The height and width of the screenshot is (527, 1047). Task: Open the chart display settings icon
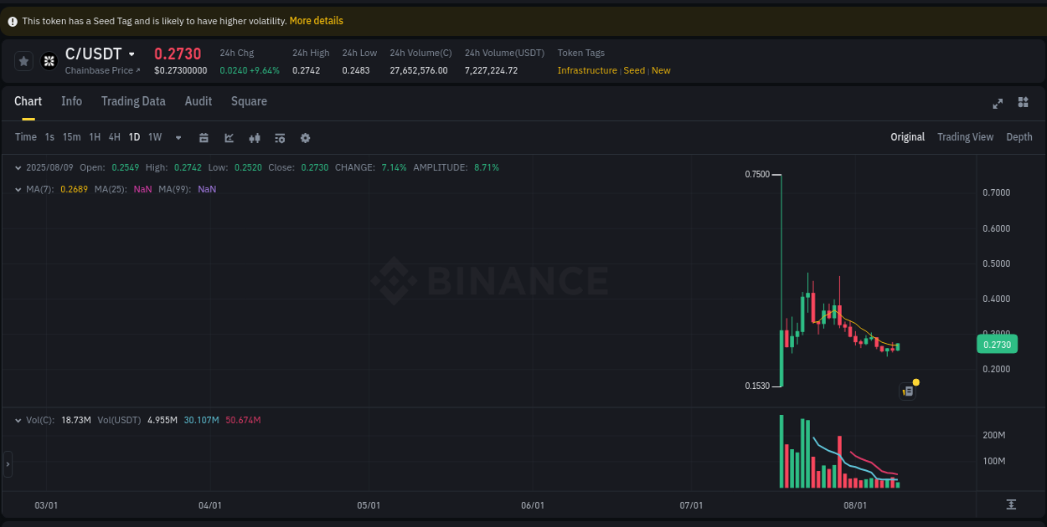pyautogui.click(x=280, y=137)
